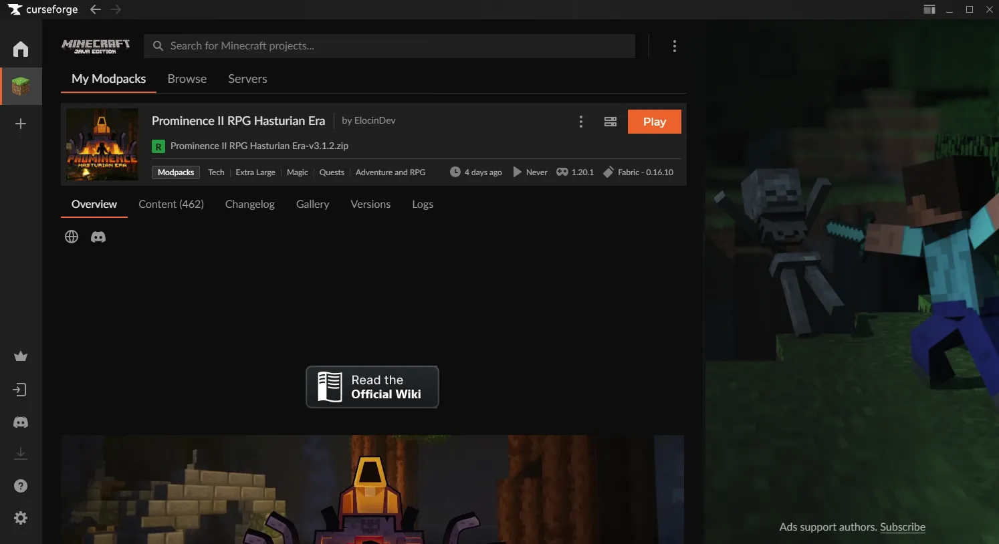This screenshot has width=999, height=544.
Task: Open the modpack's website via the globe icon
Action: click(71, 237)
